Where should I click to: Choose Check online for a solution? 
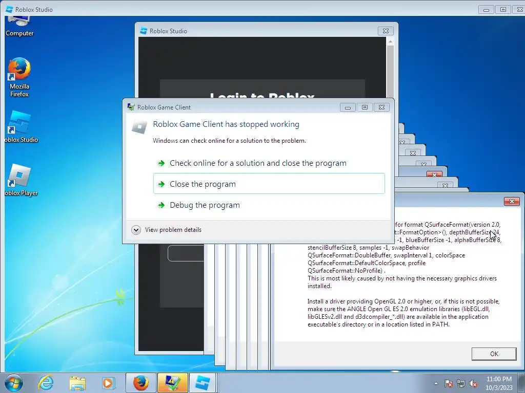point(269,163)
